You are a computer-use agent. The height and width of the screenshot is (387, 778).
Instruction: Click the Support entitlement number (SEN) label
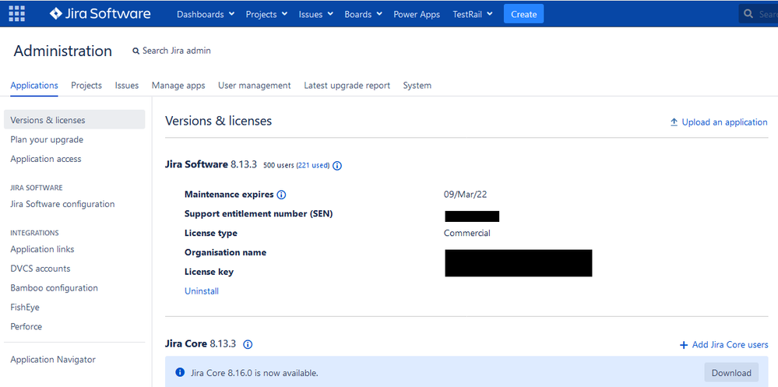[259, 214]
